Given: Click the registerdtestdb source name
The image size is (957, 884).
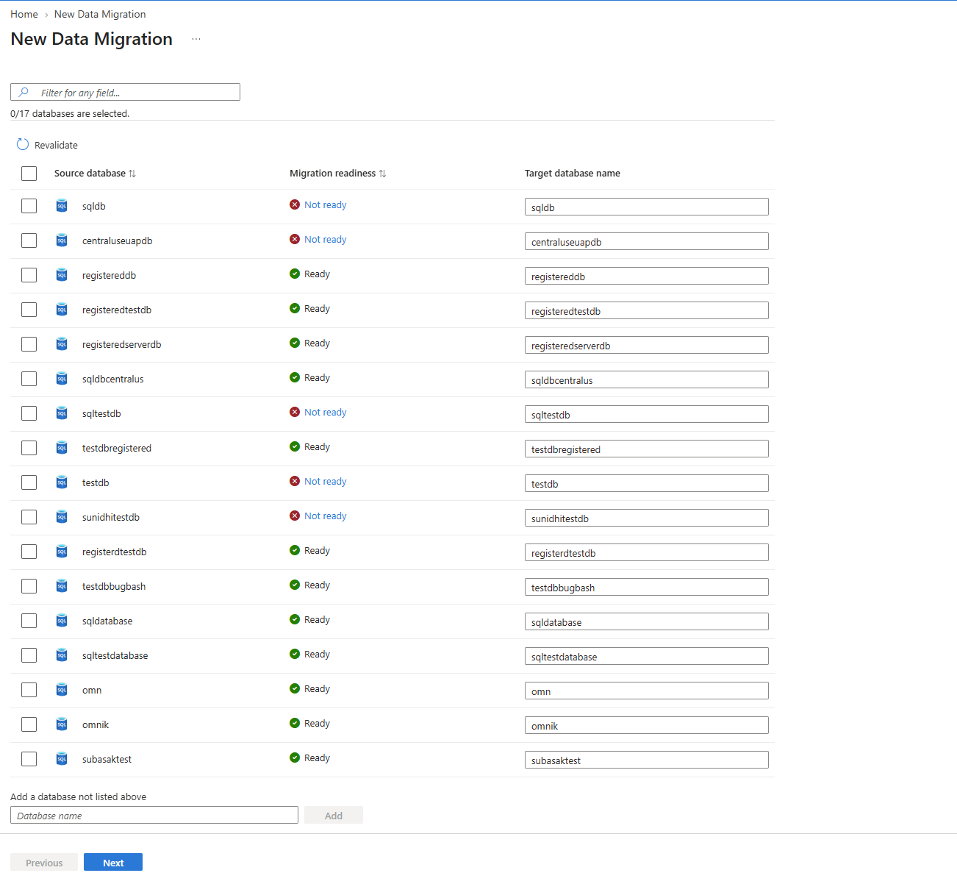Looking at the screenshot, I should [x=115, y=552].
